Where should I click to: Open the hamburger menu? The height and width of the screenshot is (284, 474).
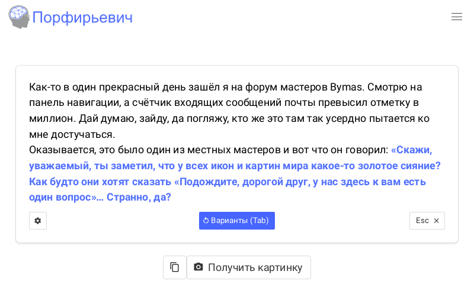(x=456, y=17)
